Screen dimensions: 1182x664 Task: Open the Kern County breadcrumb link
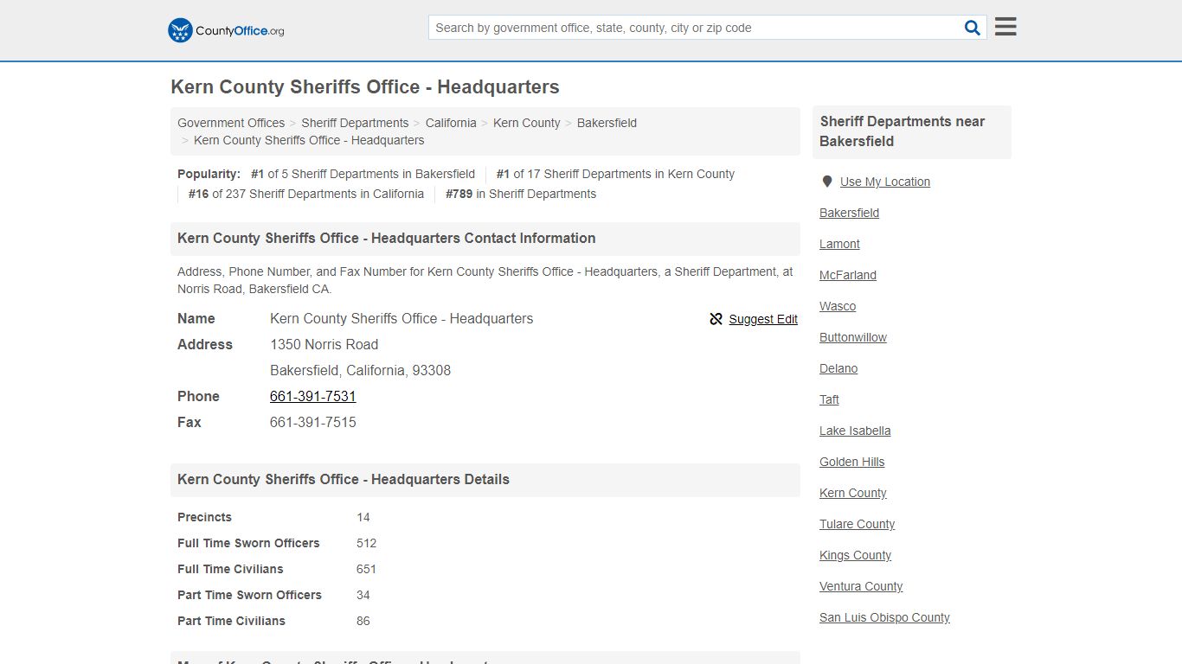pyautogui.click(x=526, y=123)
